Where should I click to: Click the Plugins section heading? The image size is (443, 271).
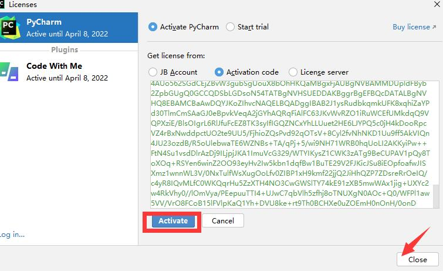pyautogui.click(x=65, y=50)
